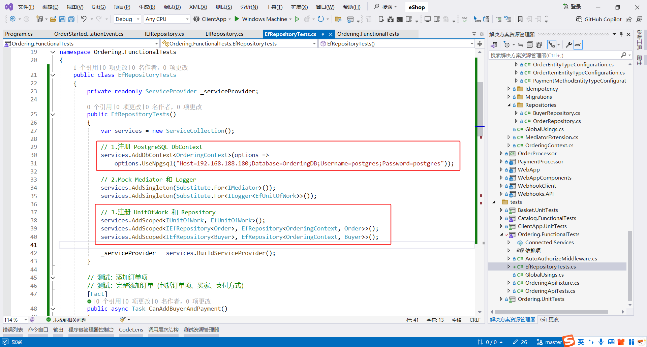Click the 未找到相关问题 status indicator
This screenshot has width=647, height=347.
pos(66,320)
